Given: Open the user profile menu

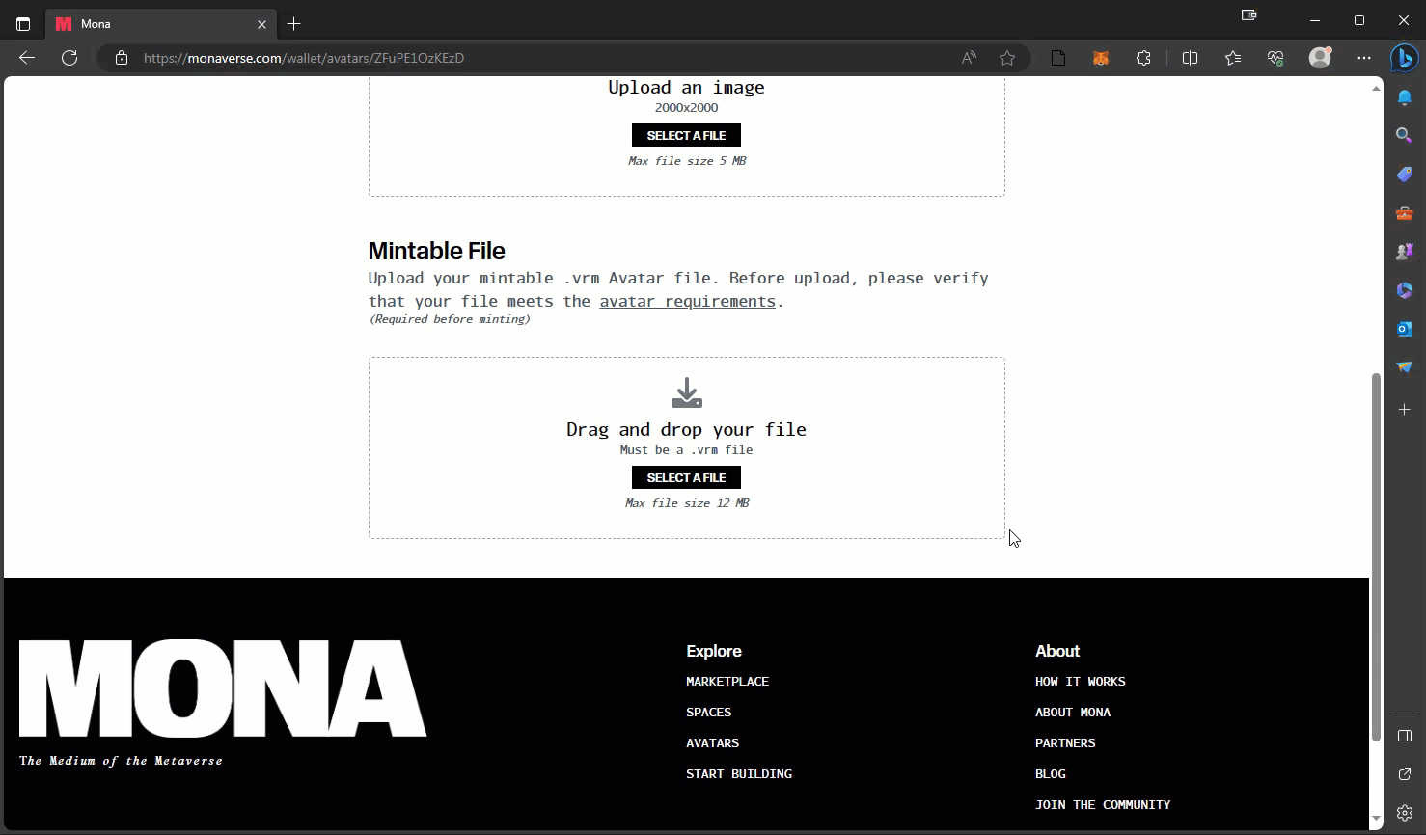Looking at the screenshot, I should click(x=1320, y=58).
